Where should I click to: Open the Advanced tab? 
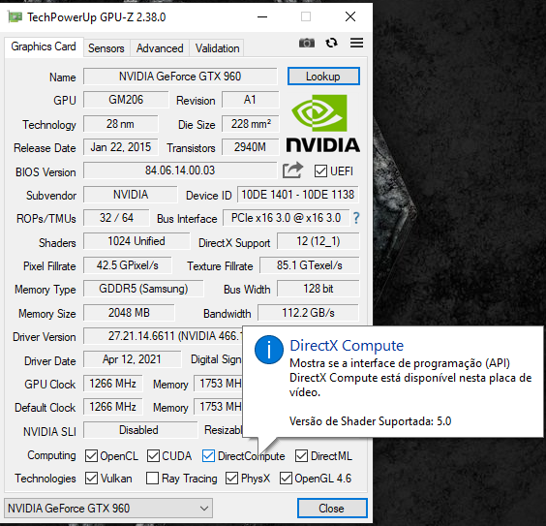(160, 48)
